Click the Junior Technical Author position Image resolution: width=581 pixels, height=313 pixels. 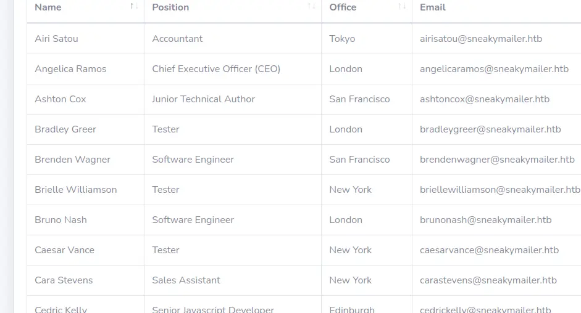pyautogui.click(x=203, y=99)
